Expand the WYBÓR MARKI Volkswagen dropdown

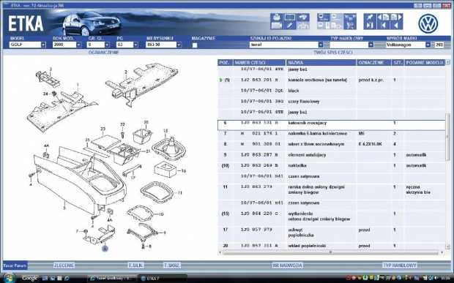(x=428, y=45)
